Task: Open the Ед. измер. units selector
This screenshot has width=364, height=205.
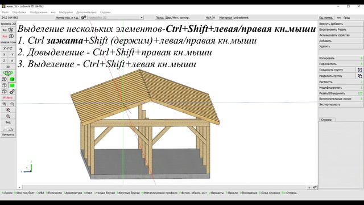Action: tap(326, 18)
